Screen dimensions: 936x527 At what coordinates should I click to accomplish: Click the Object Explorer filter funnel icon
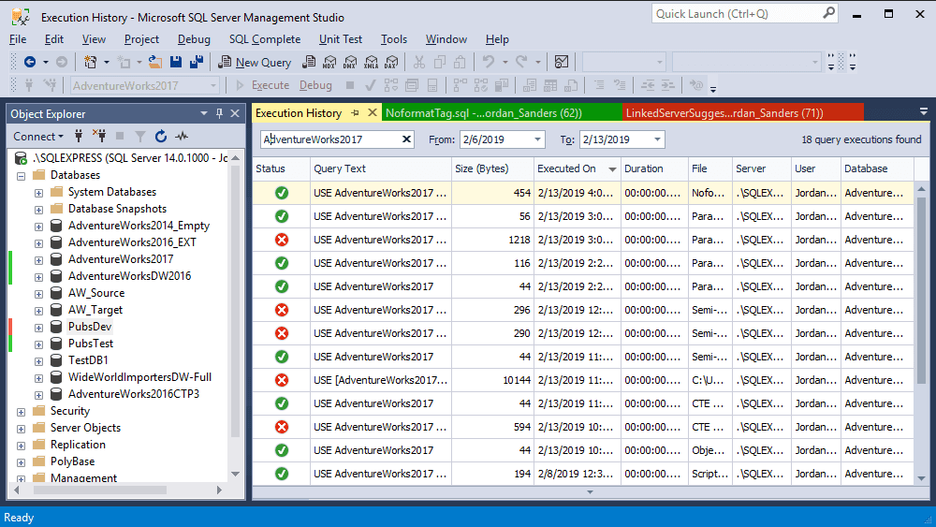point(140,137)
